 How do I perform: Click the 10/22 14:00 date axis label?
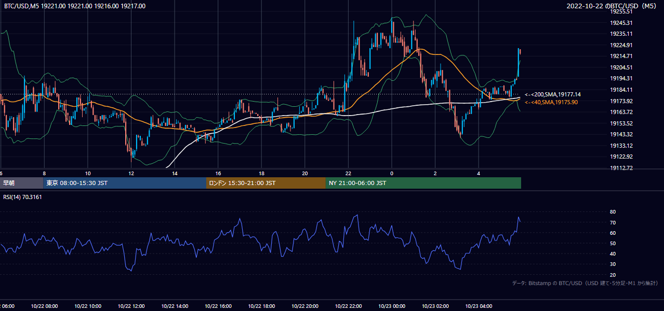click(x=175, y=306)
